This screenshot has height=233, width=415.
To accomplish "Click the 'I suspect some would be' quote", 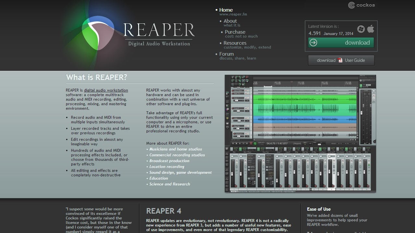I will pos(99,220).
